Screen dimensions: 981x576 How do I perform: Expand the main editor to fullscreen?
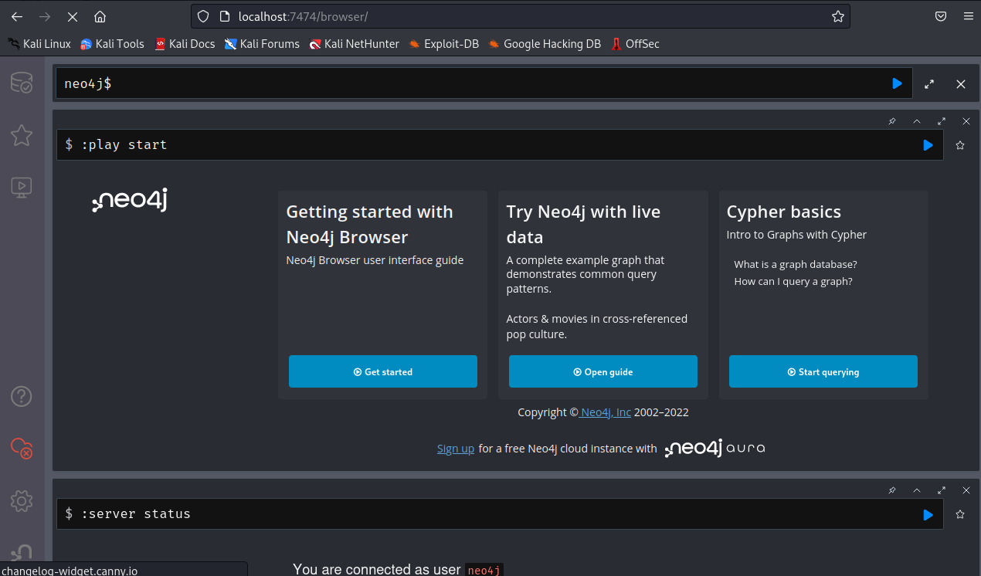(929, 84)
